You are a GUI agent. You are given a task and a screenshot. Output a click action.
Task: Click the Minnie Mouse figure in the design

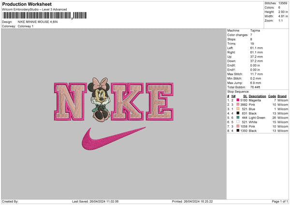pos(100,100)
